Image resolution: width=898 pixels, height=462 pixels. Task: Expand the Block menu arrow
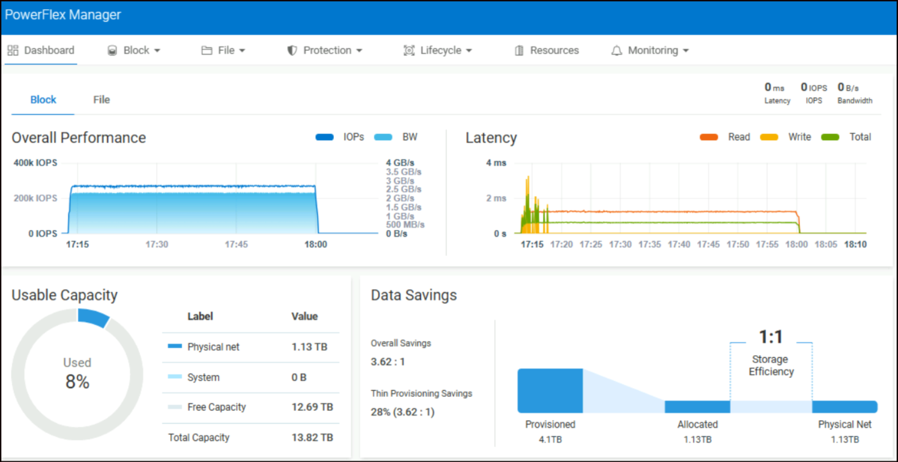point(157,51)
